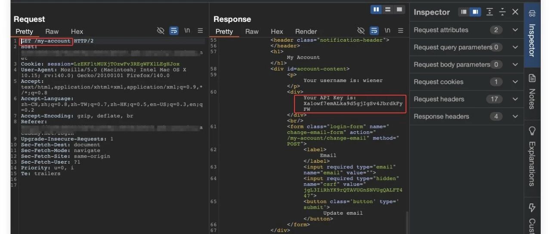
Task: Switch Request view to Hex tab
Action: (77, 31)
